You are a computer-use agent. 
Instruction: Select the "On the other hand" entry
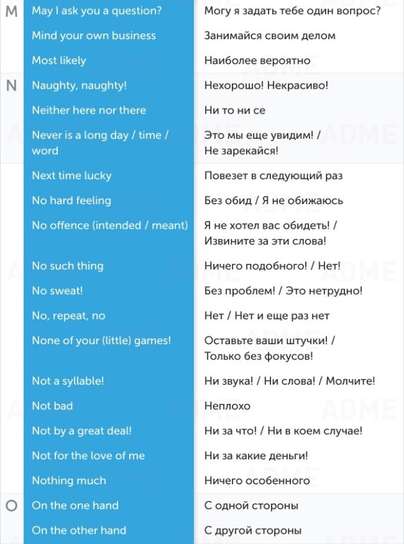79,531
